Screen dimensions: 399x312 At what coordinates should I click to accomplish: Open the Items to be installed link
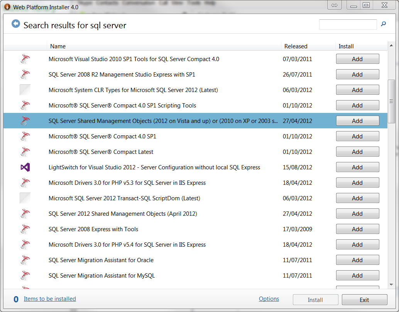coord(50,299)
